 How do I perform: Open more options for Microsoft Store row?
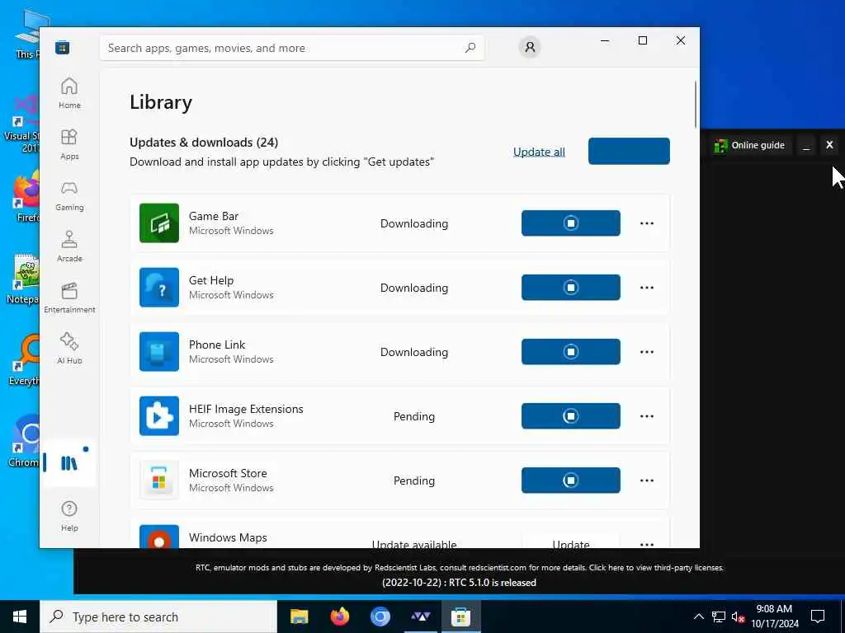click(x=647, y=481)
